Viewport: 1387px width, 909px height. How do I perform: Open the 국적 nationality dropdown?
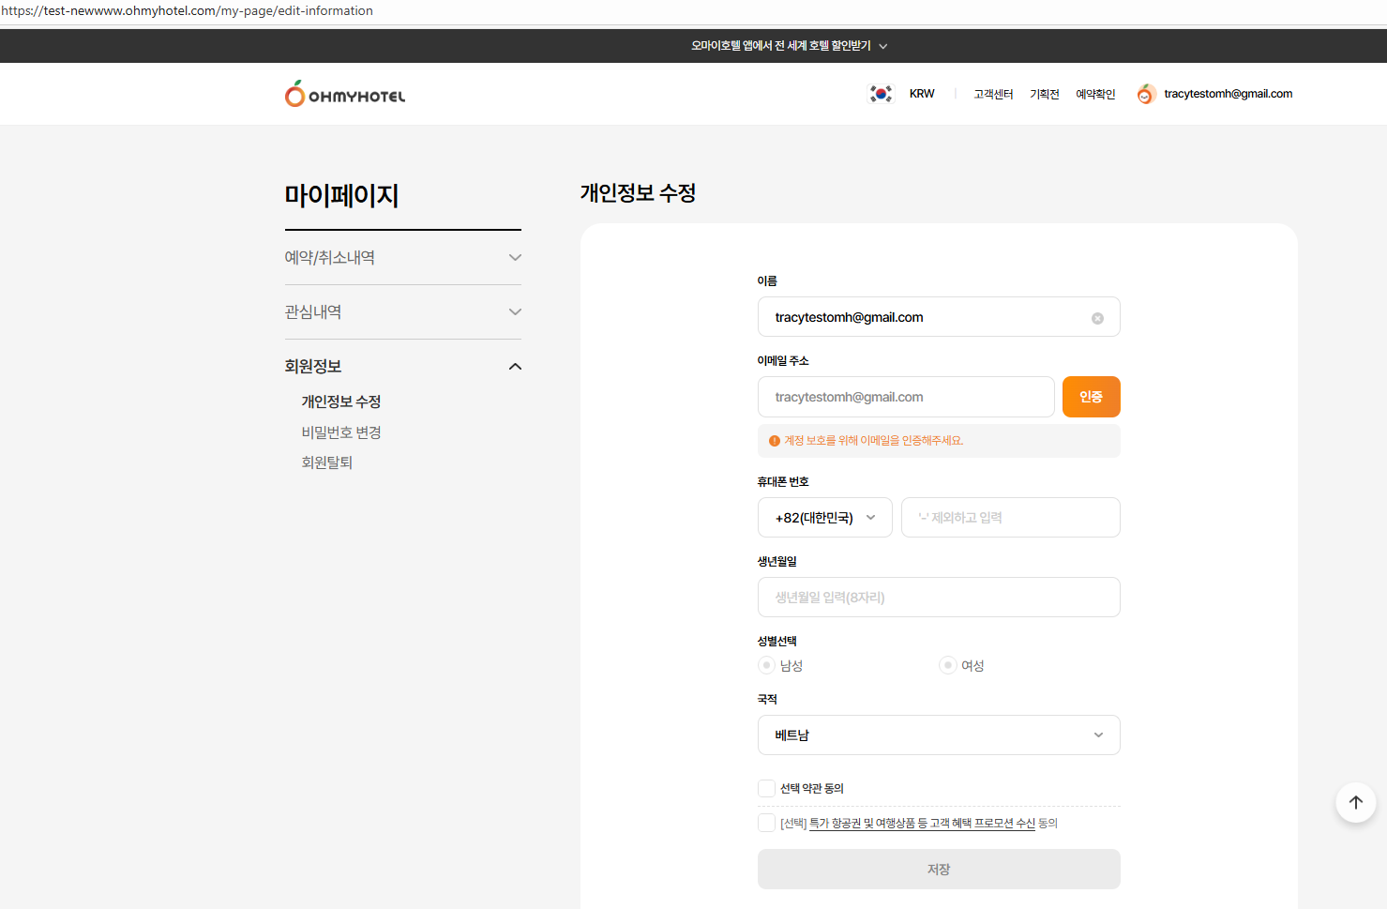[938, 735]
